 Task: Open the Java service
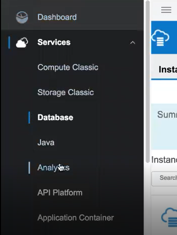[46, 142]
